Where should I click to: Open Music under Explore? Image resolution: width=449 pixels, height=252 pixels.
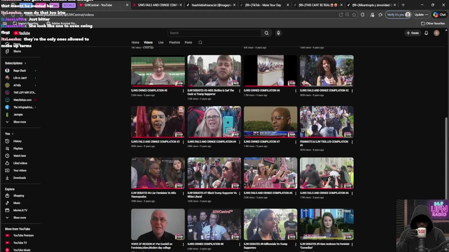[17, 203]
